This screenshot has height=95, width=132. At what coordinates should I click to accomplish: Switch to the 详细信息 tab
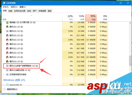(42, 11)
